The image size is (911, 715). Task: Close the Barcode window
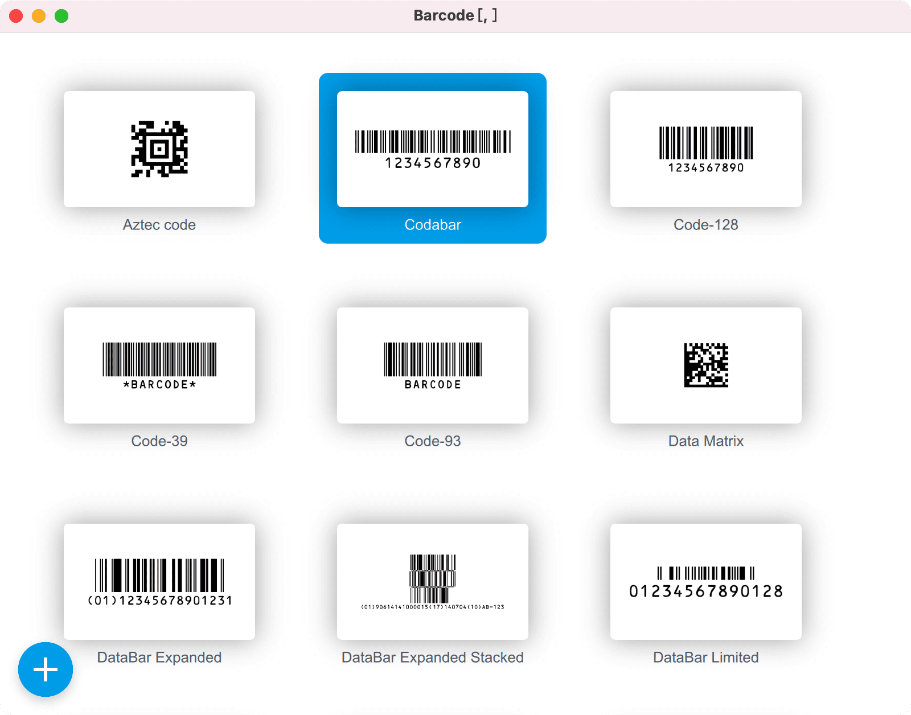pos(16,16)
